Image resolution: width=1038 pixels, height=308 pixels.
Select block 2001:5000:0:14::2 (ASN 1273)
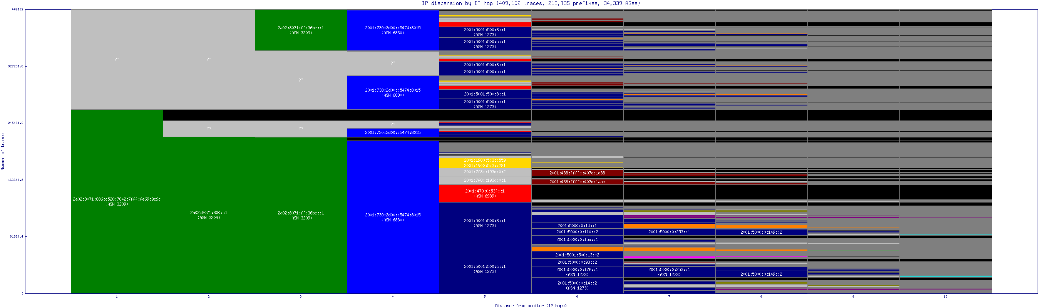pyautogui.click(x=578, y=285)
